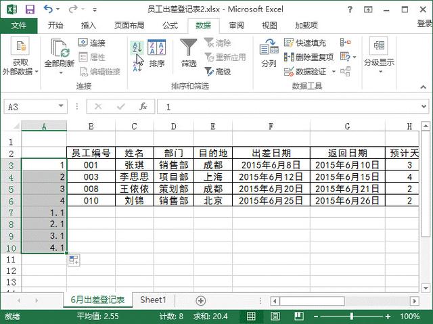Toggle the Filter funnel
This screenshot has height=324, width=433.
(189, 53)
